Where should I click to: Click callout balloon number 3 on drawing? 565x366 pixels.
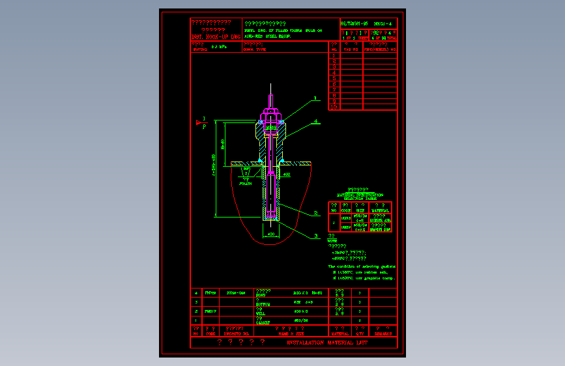click(315, 236)
